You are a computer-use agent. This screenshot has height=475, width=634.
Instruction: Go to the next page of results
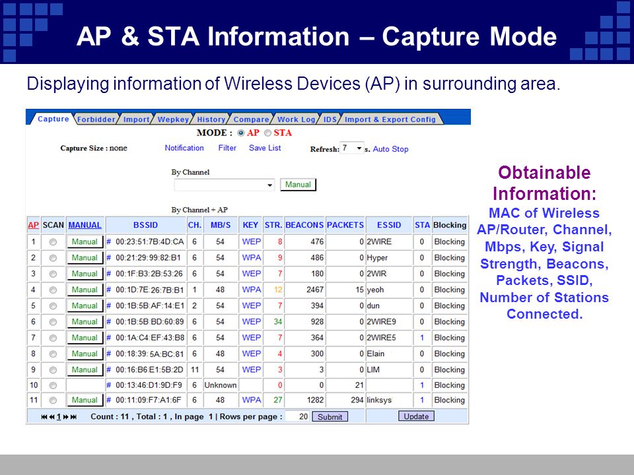click(x=65, y=417)
